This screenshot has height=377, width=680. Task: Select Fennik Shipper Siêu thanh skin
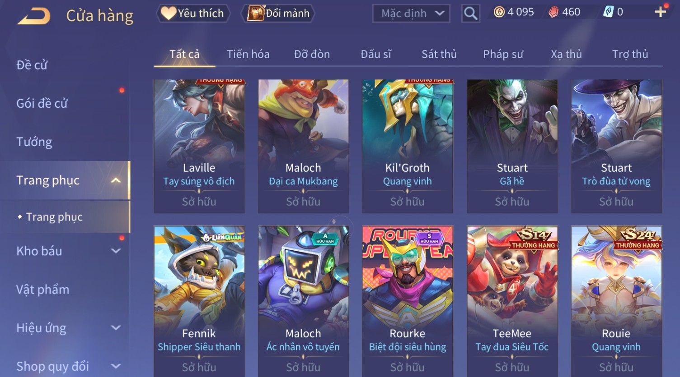(199, 301)
